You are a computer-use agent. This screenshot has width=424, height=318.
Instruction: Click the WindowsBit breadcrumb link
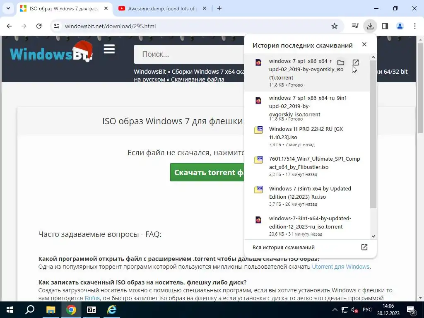click(150, 72)
